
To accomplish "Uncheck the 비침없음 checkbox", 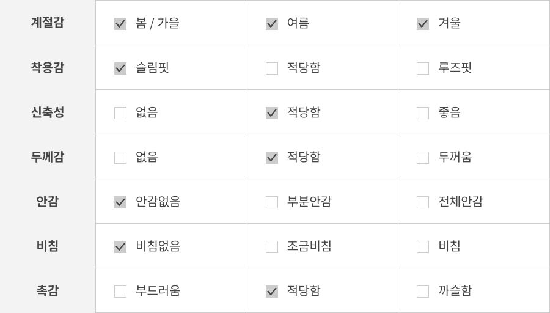I will click(x=120, y=247).
